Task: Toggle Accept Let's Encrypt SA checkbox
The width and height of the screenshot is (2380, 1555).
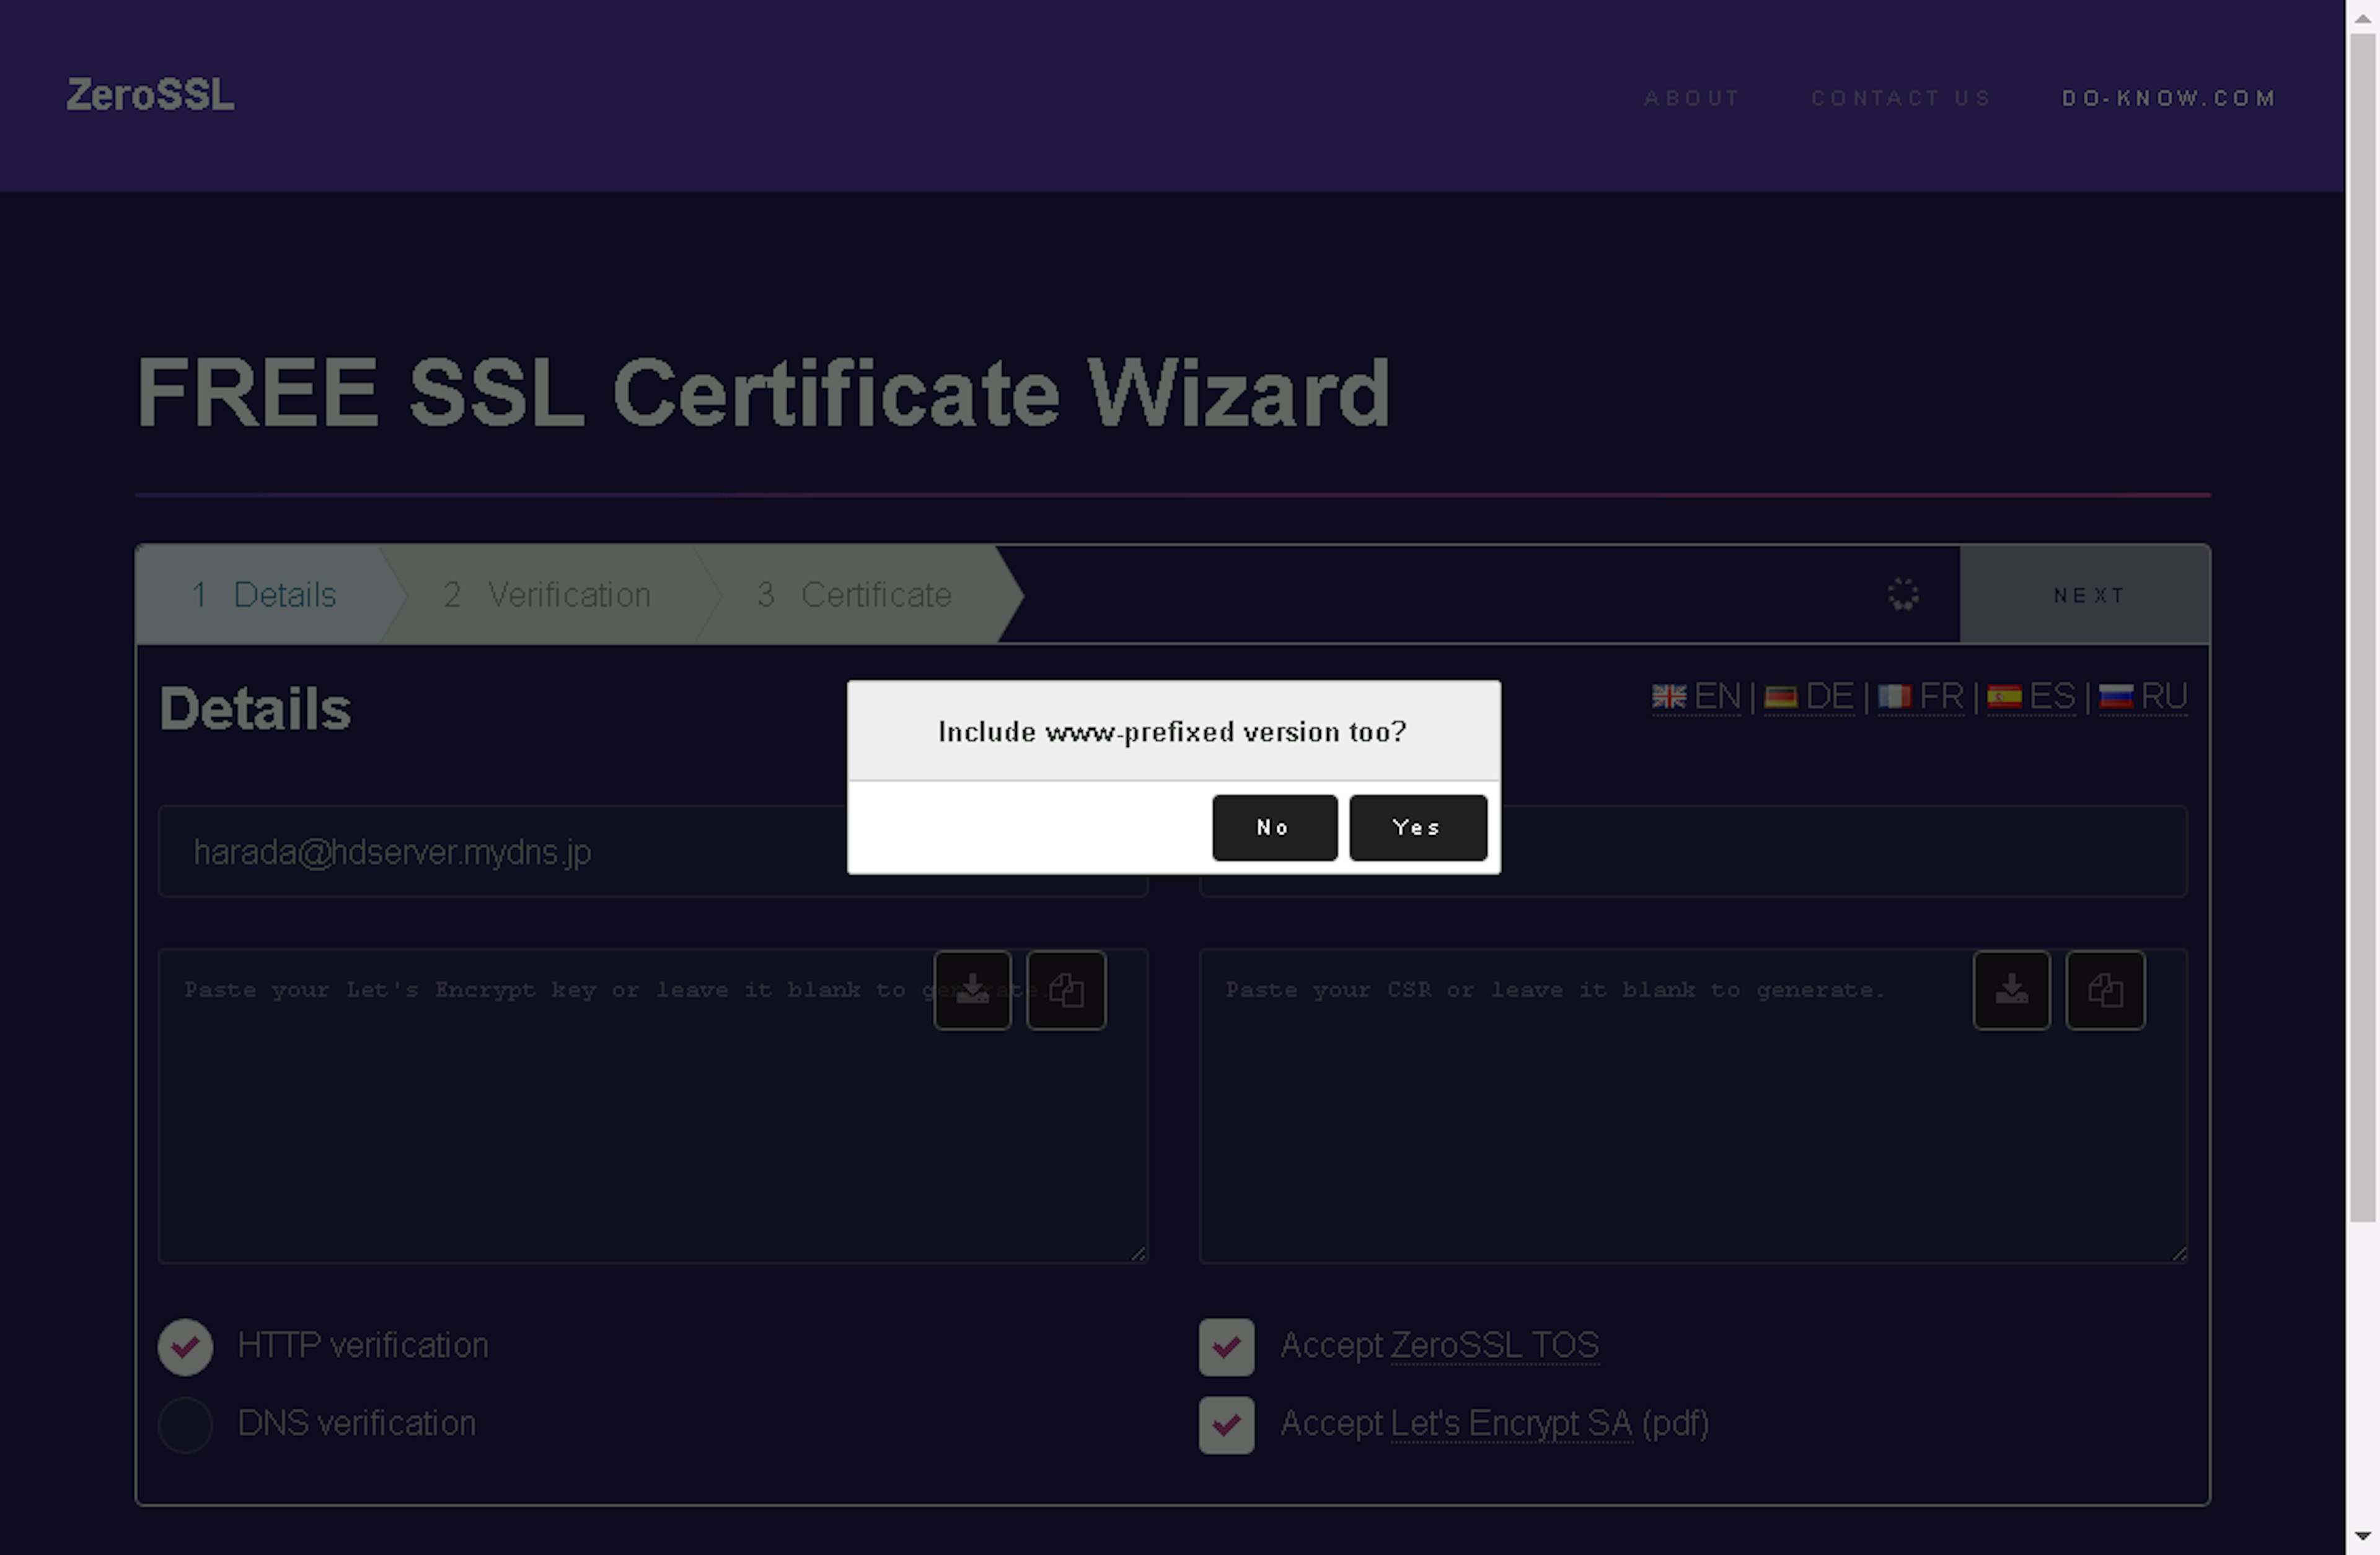Action: coord(1226,1424)
